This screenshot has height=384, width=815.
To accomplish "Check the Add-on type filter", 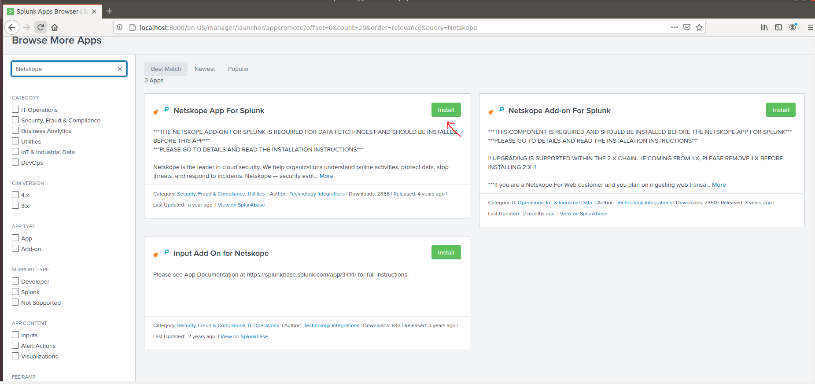I will (x=15, y=248).
